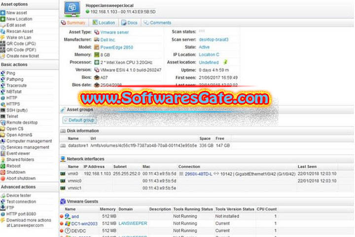Click the HTTPS globe-lock icon
355x237 pixels.
(x=3, y=104)
